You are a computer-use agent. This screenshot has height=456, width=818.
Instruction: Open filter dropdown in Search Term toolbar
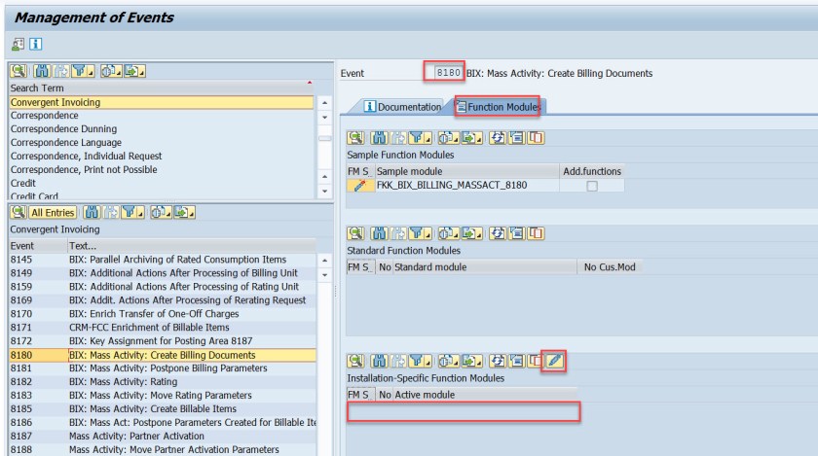coord(83,71)
